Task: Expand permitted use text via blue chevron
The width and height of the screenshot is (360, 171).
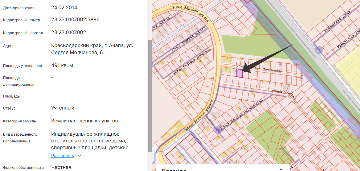Action: pos(80,156)
